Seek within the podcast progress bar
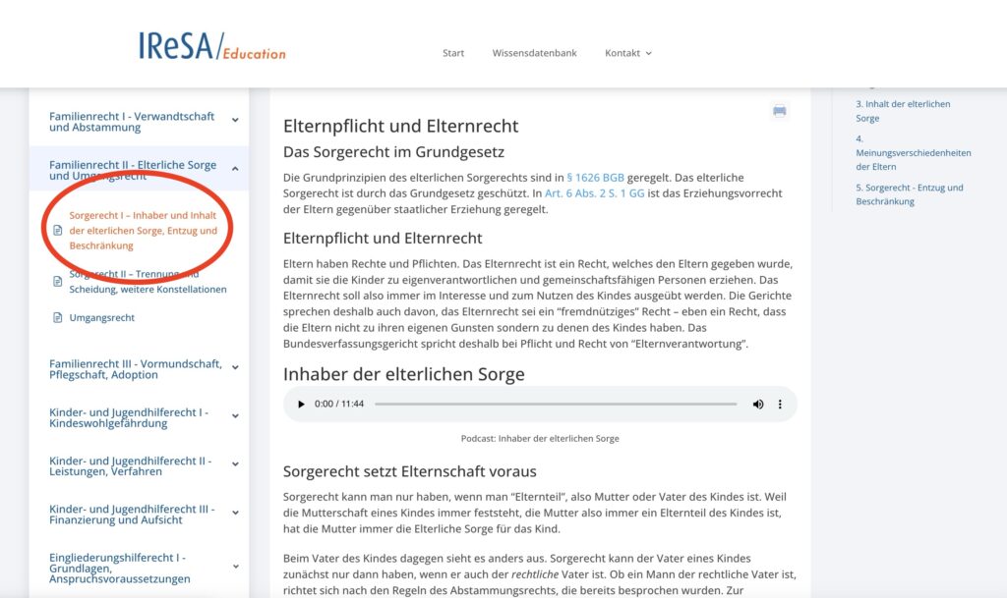1007x598 pixels. click(x=555, y=405)
